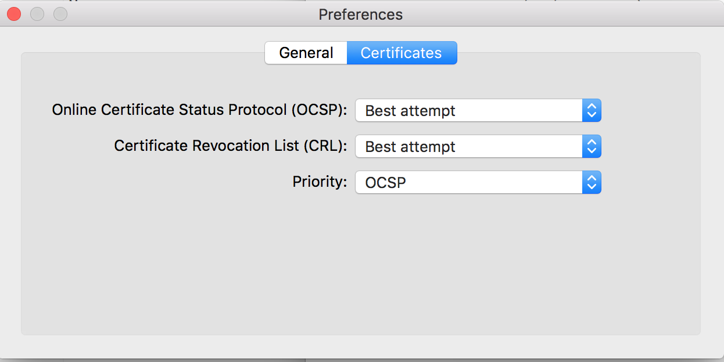Click the blue arrows on Priority dropdown
This screenshot has width=724, height=362.
pos(592,183)
